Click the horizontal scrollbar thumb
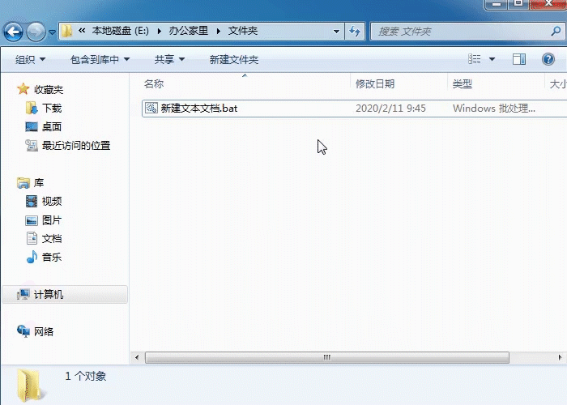This screenshot has height=405, width=567. pyautogui.click(x=326, y=357)
